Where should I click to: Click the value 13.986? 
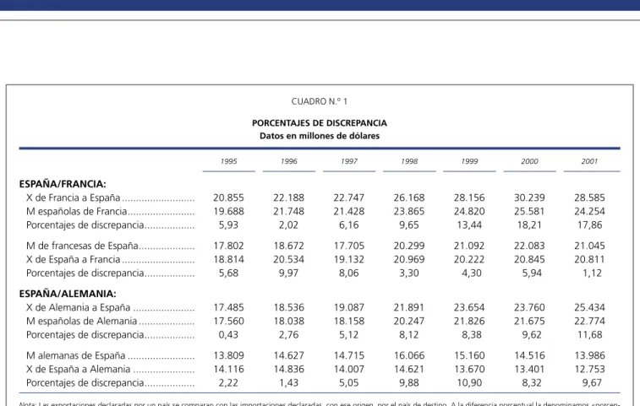coord(589,355)
